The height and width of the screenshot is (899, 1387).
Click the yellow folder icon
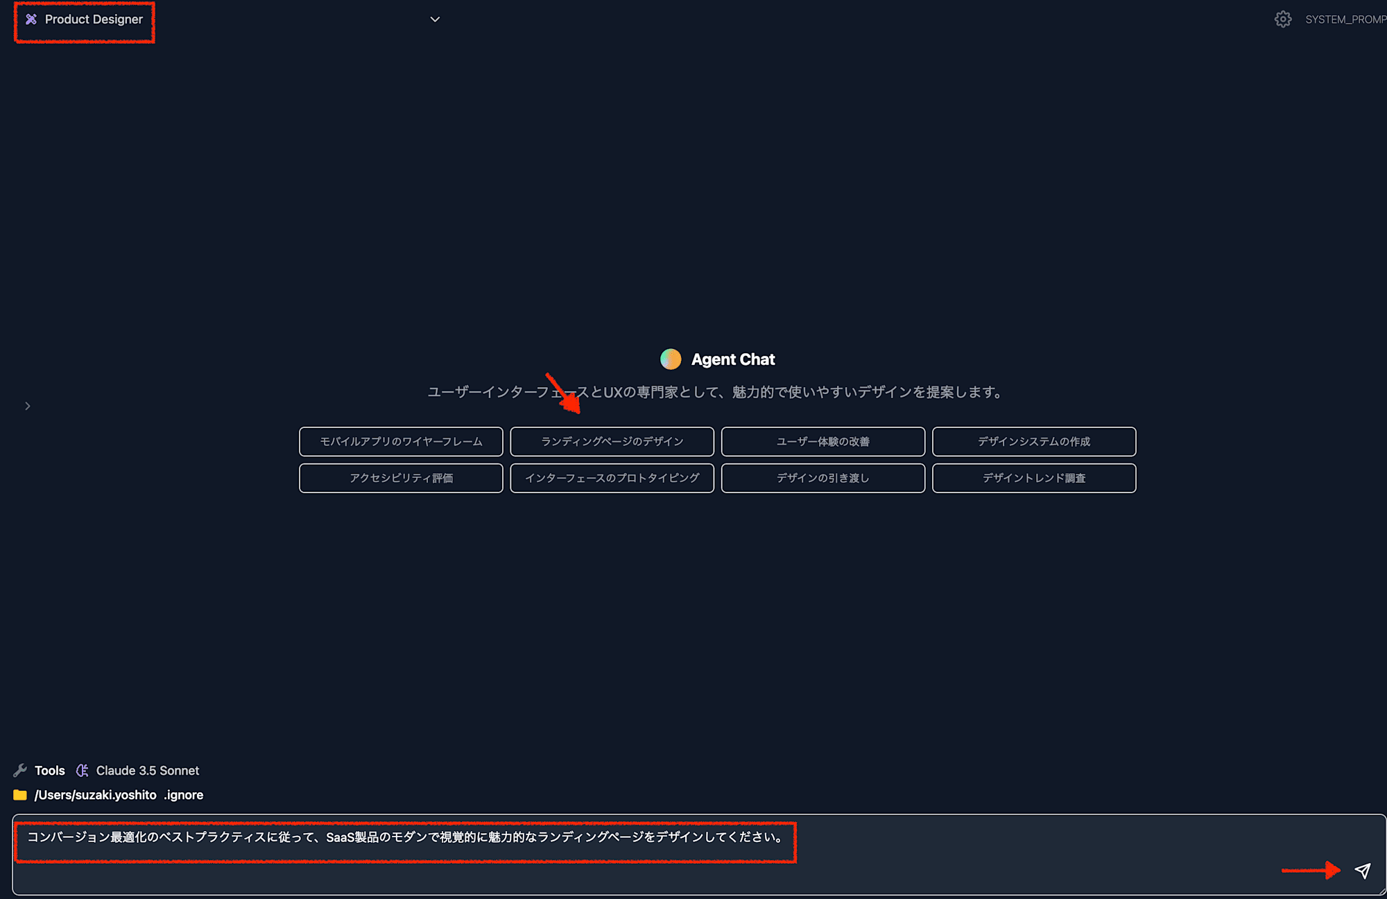tap(20, 795)
